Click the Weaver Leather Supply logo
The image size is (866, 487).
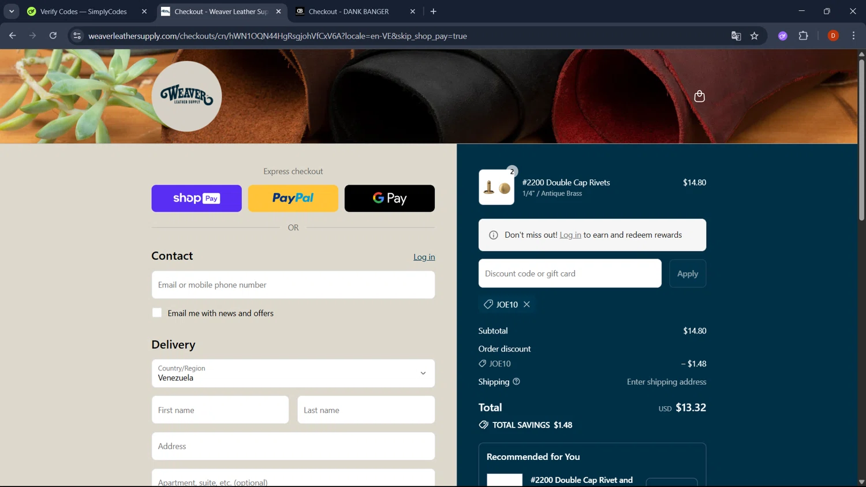[186, 96]
